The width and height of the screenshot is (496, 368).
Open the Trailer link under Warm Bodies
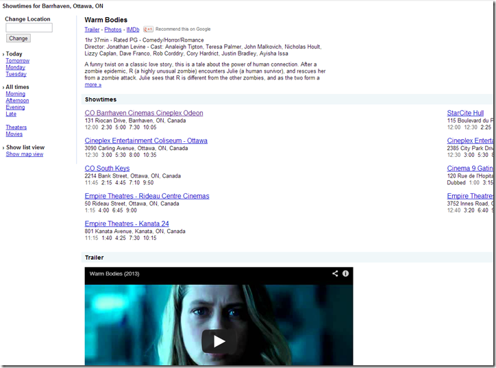[x=92, y=29]
